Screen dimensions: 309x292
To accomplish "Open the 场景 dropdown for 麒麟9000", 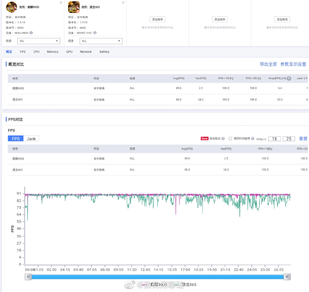I will [x=39, y=41].
